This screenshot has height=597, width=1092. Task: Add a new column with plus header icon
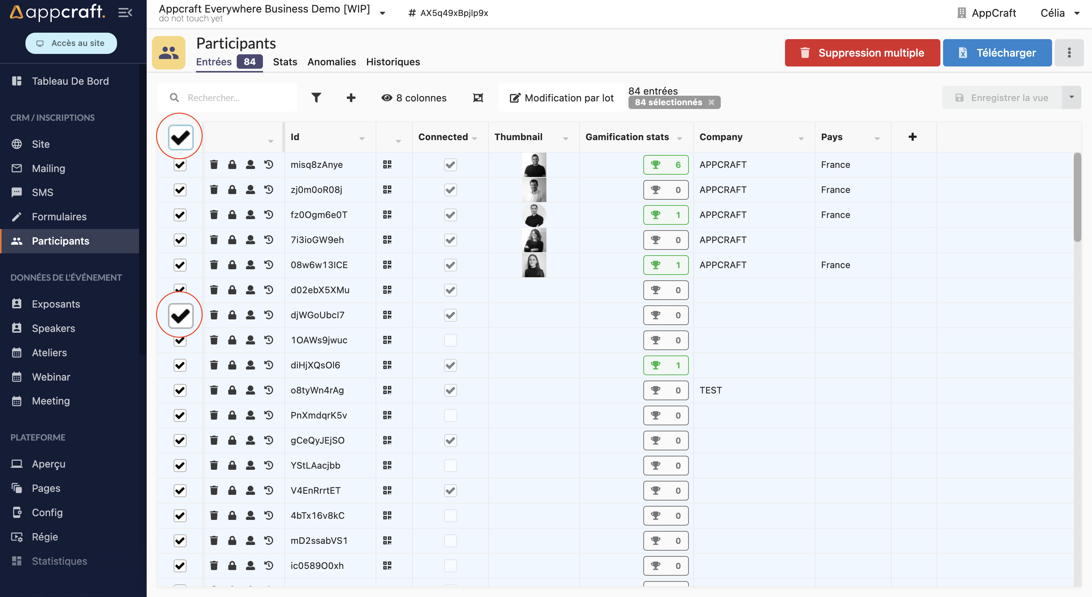click(913, 137)
